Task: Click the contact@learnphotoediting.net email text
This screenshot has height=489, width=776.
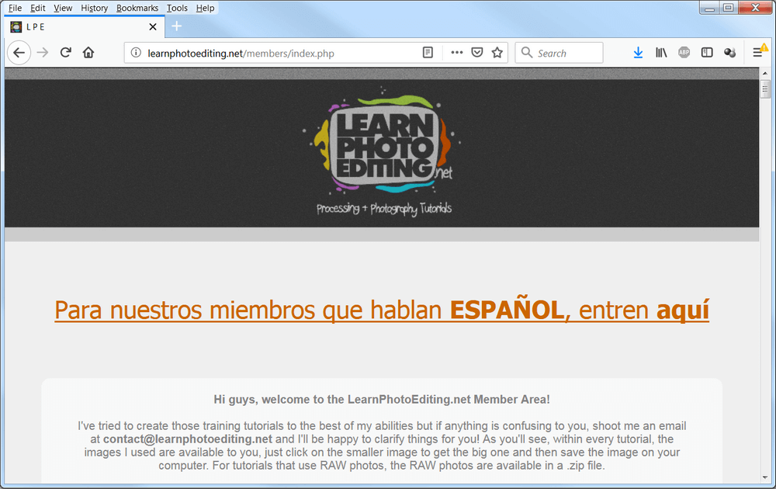Action: tap(188, 439)
